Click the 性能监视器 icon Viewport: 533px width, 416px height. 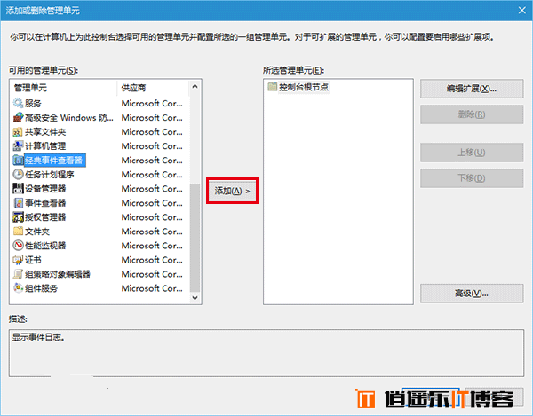pos(18,246)
